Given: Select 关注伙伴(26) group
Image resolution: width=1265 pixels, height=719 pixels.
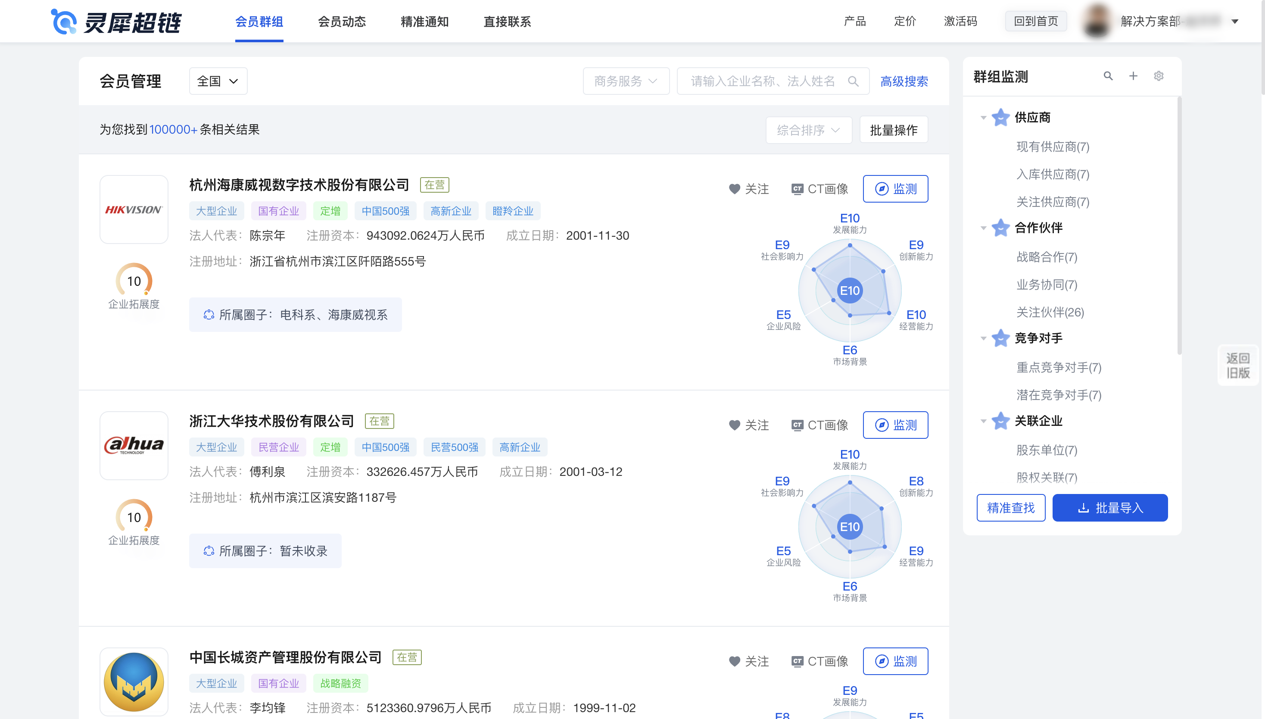Looking at the screenshot, I should [1050, 312].
